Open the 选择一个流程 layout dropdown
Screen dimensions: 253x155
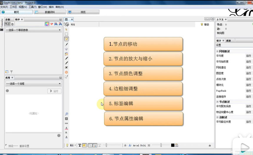(x=34, y=84)
